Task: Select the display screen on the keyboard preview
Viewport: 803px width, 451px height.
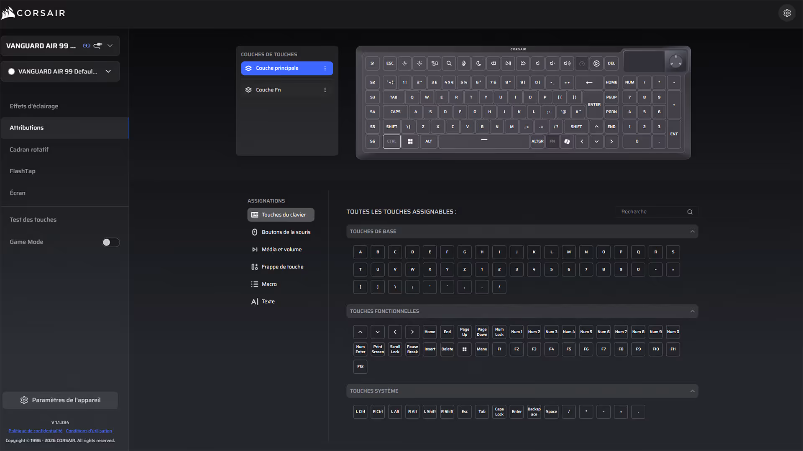Action: click(644, 61)
